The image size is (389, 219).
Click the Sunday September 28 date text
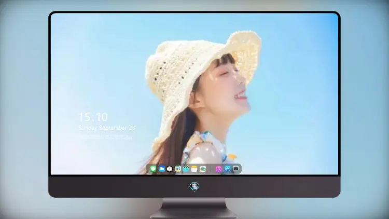tap(107, 128)
